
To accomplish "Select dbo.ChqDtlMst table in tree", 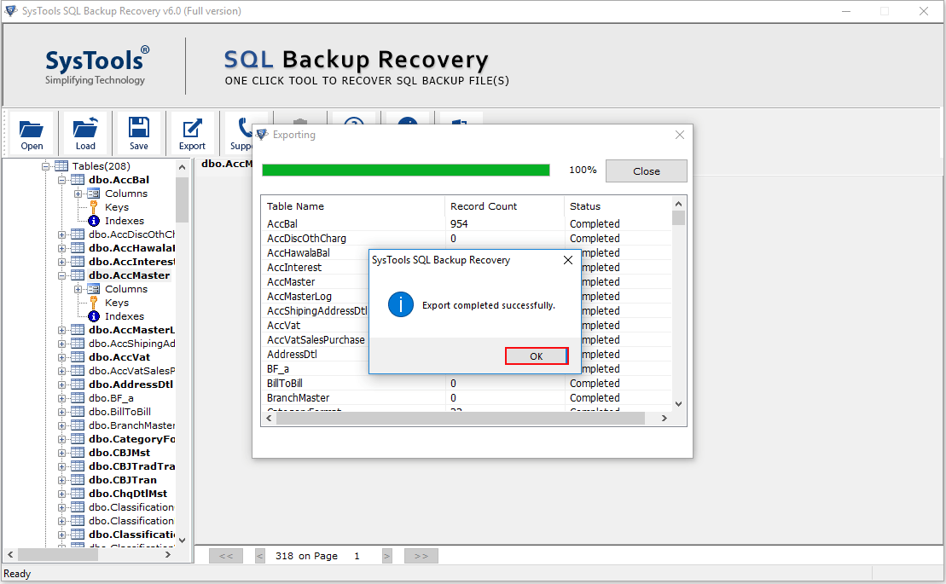I will tap(128, 494).
